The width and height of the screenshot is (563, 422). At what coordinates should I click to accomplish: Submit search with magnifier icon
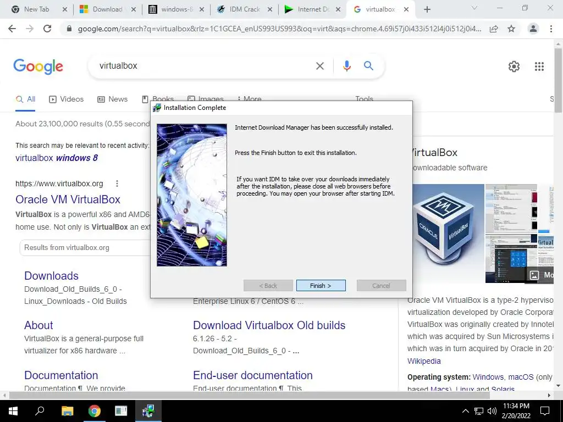pos(368,66)
